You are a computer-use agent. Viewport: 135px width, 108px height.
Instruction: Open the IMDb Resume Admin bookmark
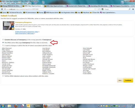(x=51, y=12)
